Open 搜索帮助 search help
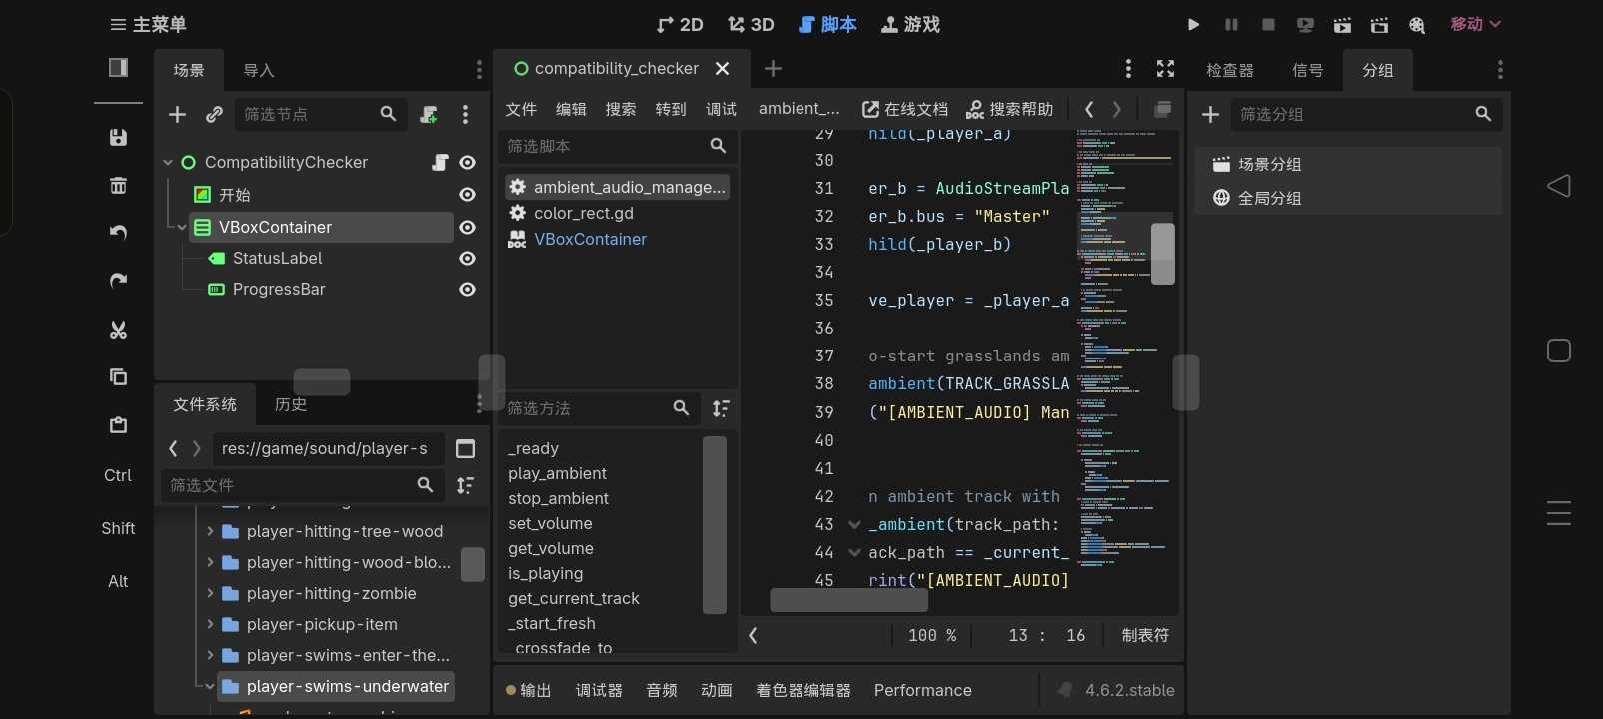Screen dimensions: 1603x719 [1010, 109]
